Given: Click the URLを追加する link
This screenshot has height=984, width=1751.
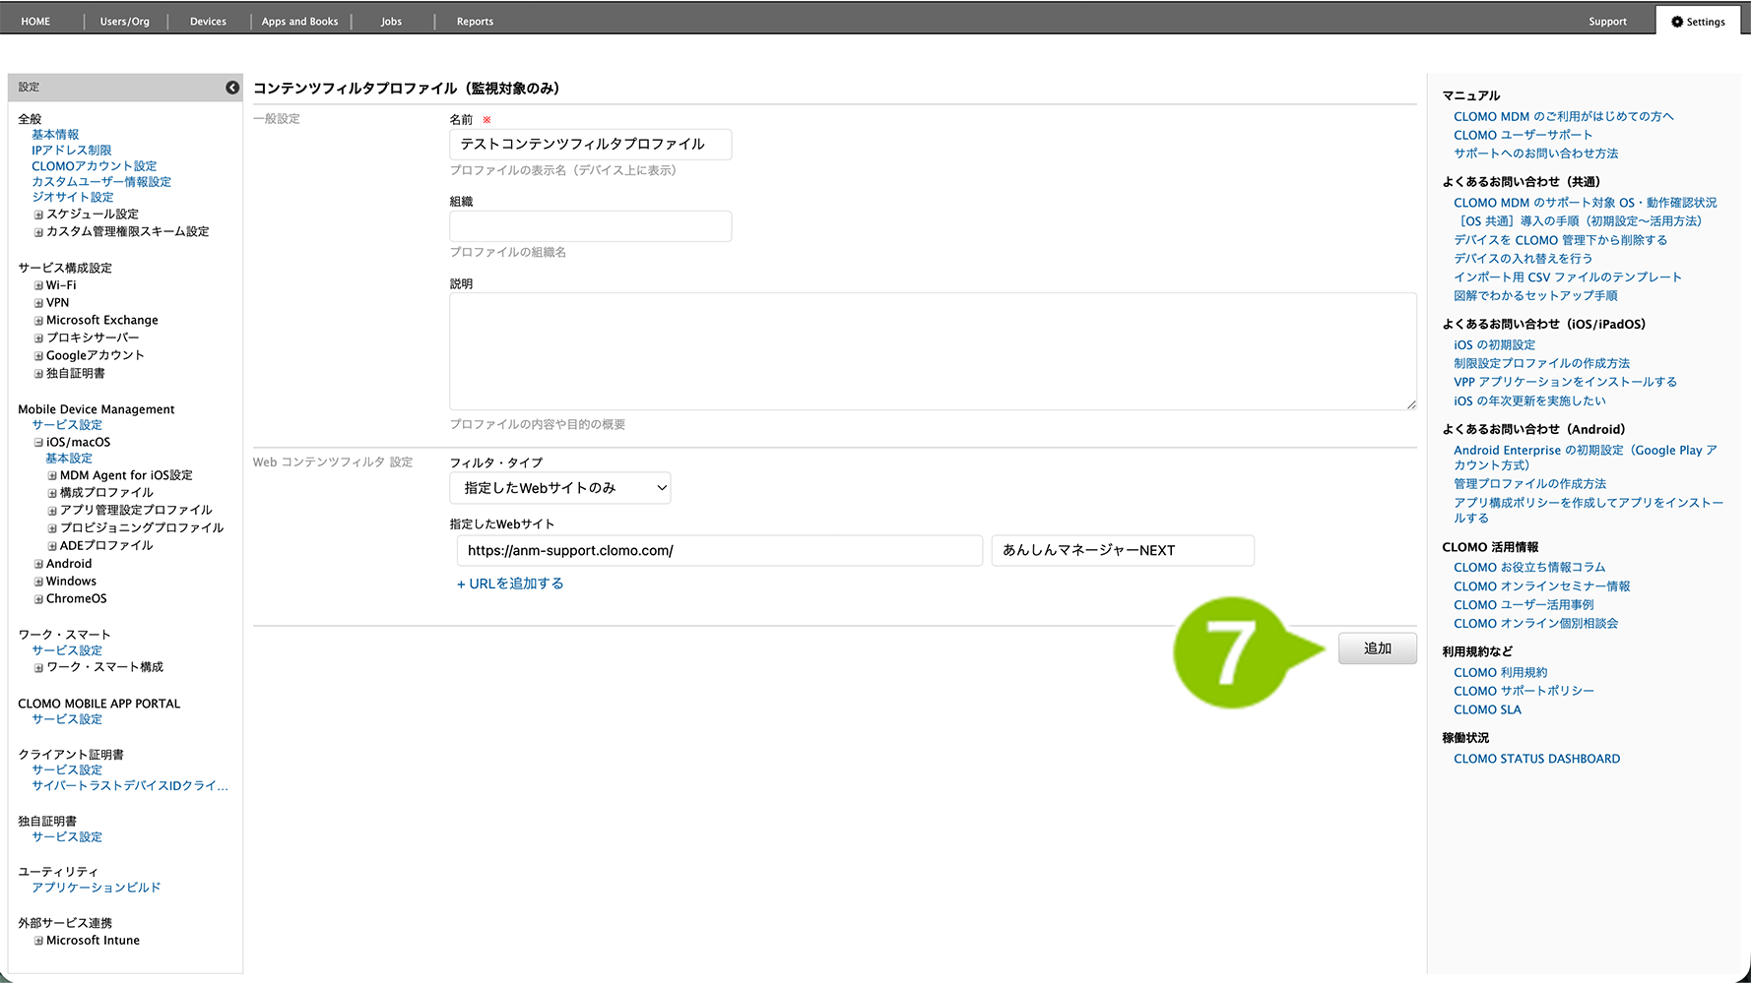Looking at the screenshot, I should (510, 584).
